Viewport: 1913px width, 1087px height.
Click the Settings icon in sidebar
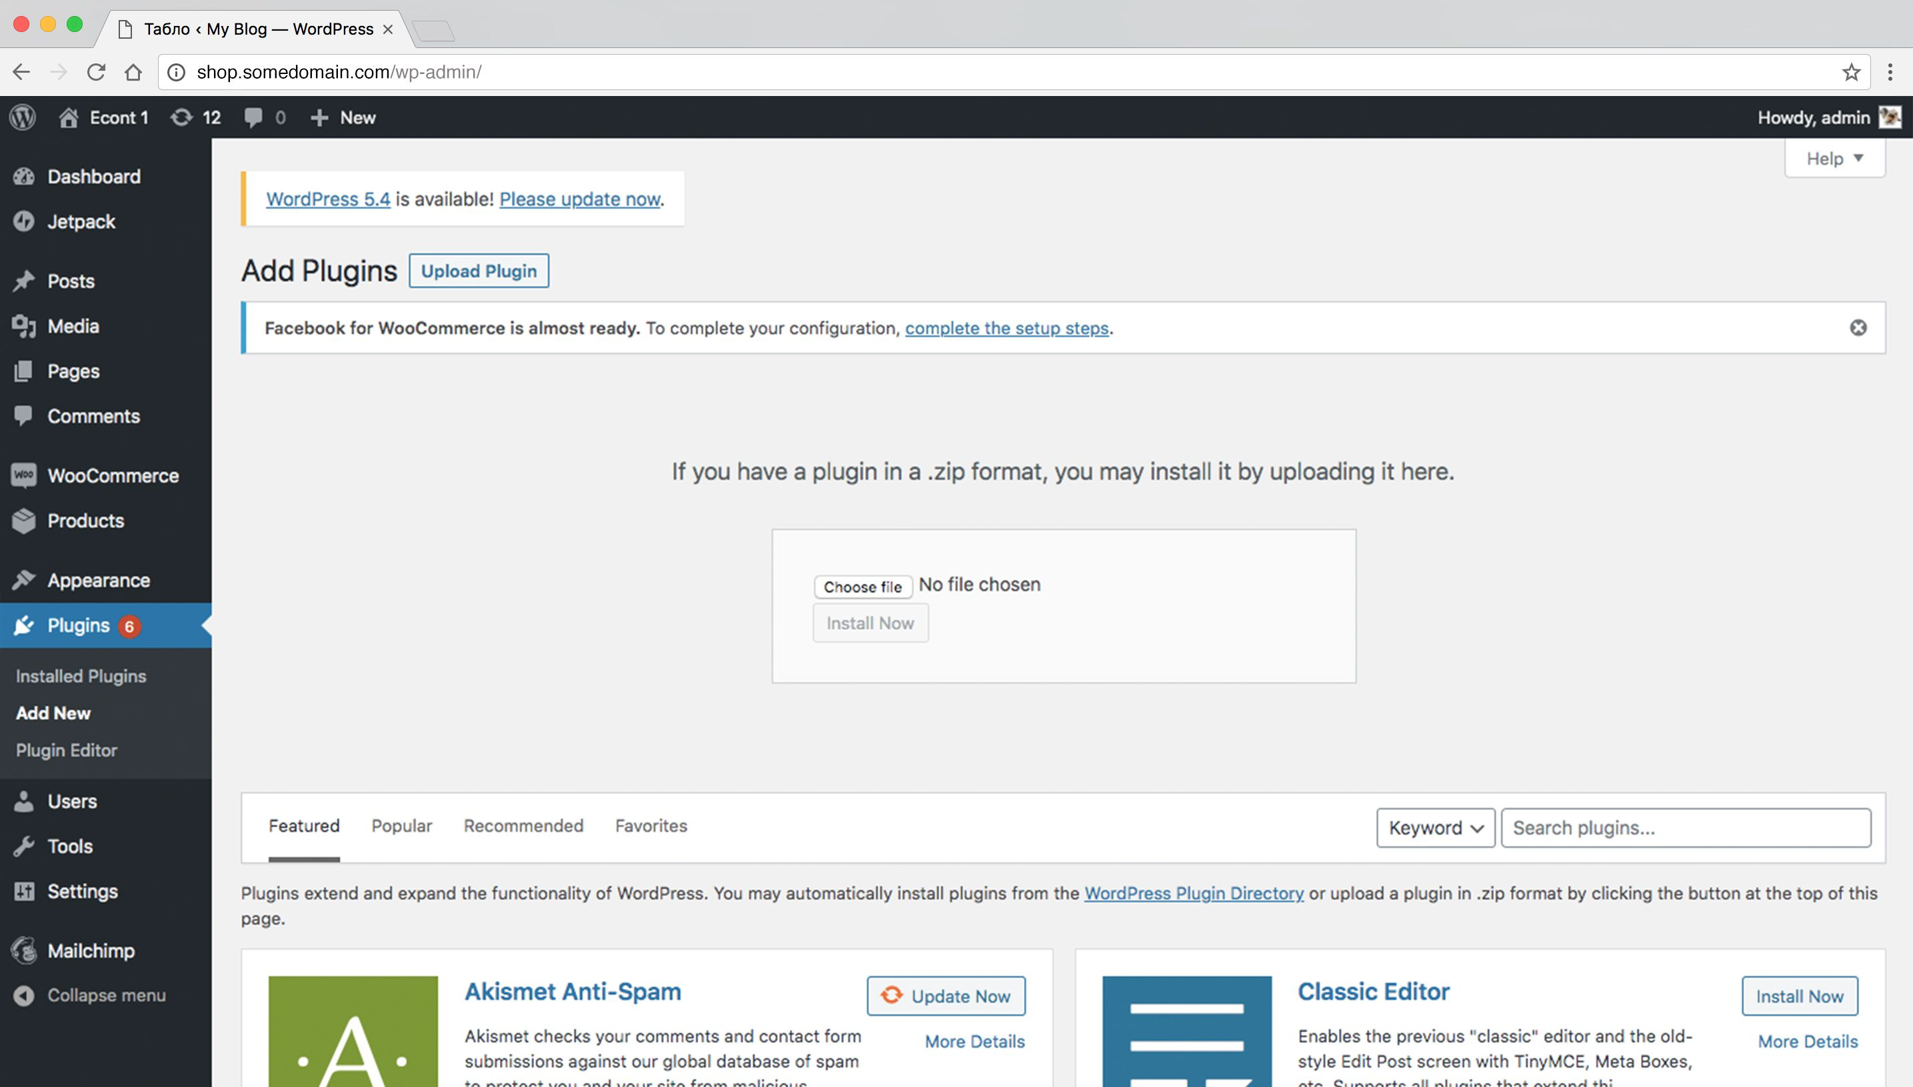coord(24,890)
